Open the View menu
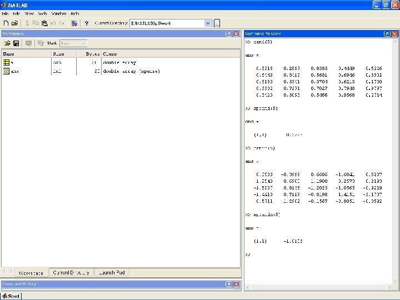The height and width of the screenshot is (300, 400). point(29,13)
